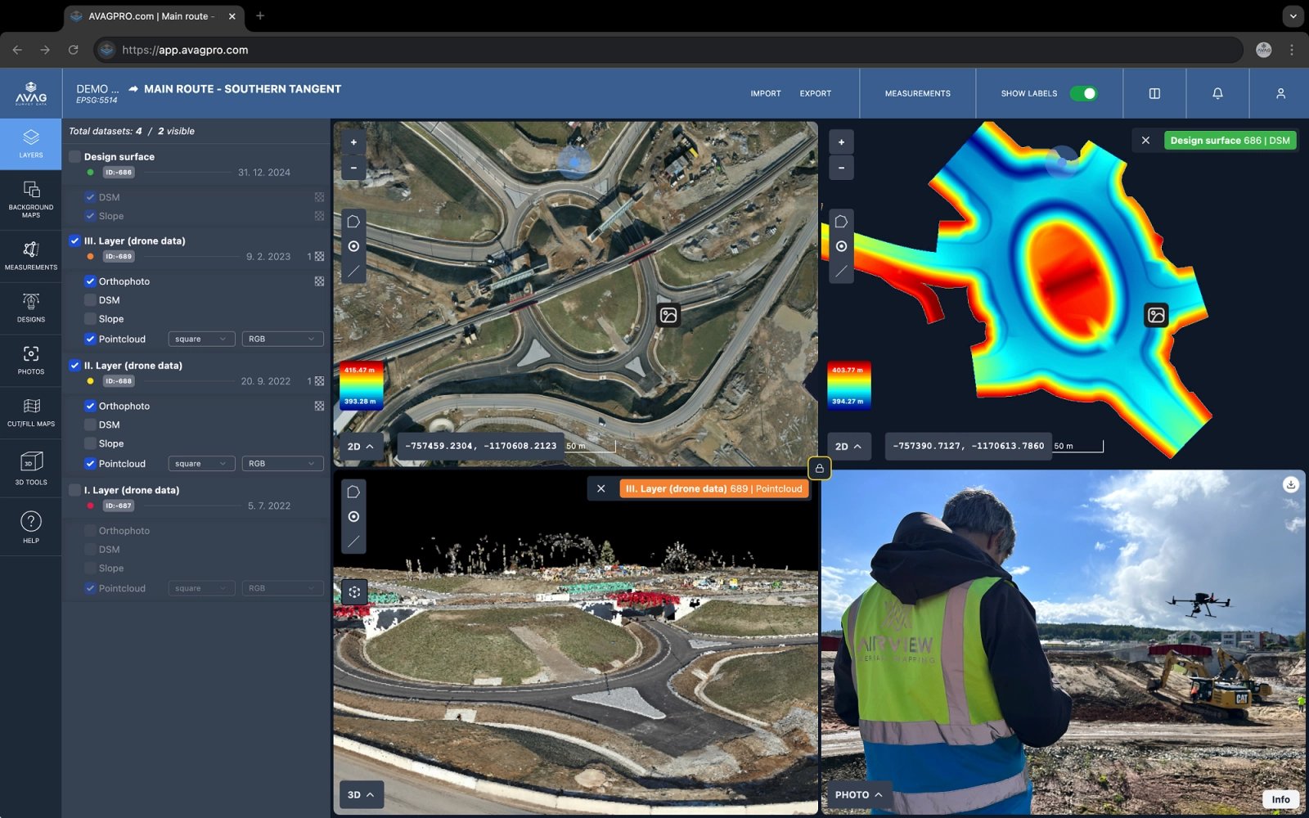Select line measure tool in DSM view
Screen dimensions: 1309x818
coord(841,271)
